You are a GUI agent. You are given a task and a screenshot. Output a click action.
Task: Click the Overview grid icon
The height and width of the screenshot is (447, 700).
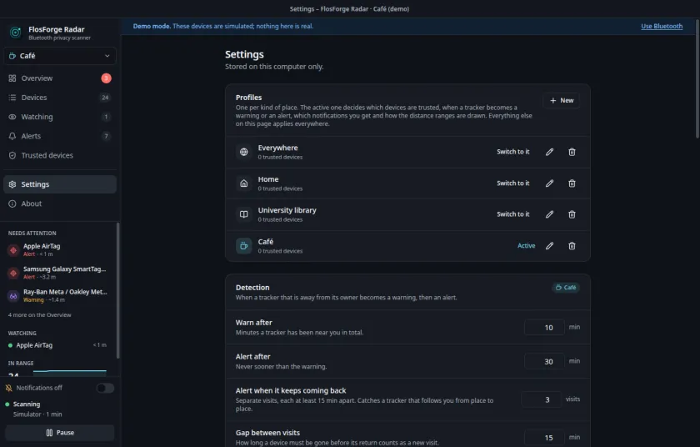12,78
